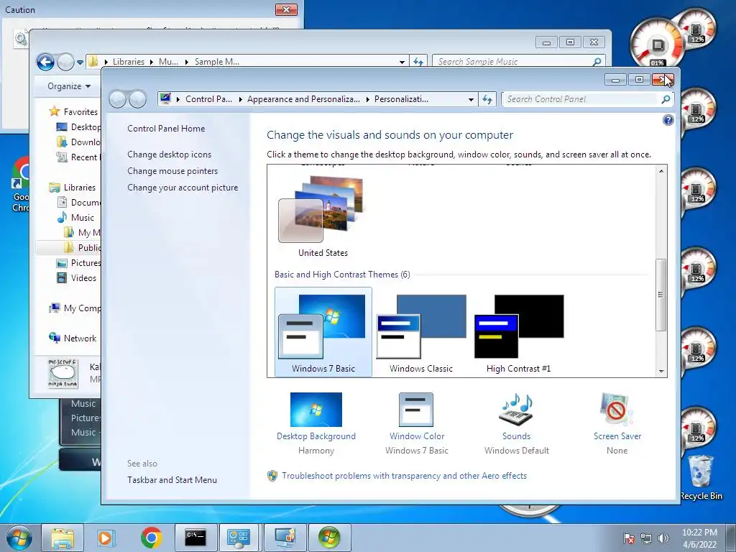736x552 pixels.
Task: Select the Windows Classic theme
Action: click(x=421, y=332)
